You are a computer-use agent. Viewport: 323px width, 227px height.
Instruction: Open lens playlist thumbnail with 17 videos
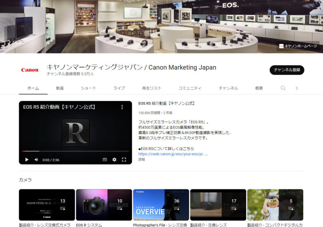[x=218, y=205]
